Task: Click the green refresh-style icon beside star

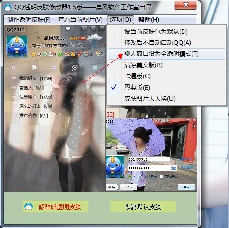Action: 45,54
